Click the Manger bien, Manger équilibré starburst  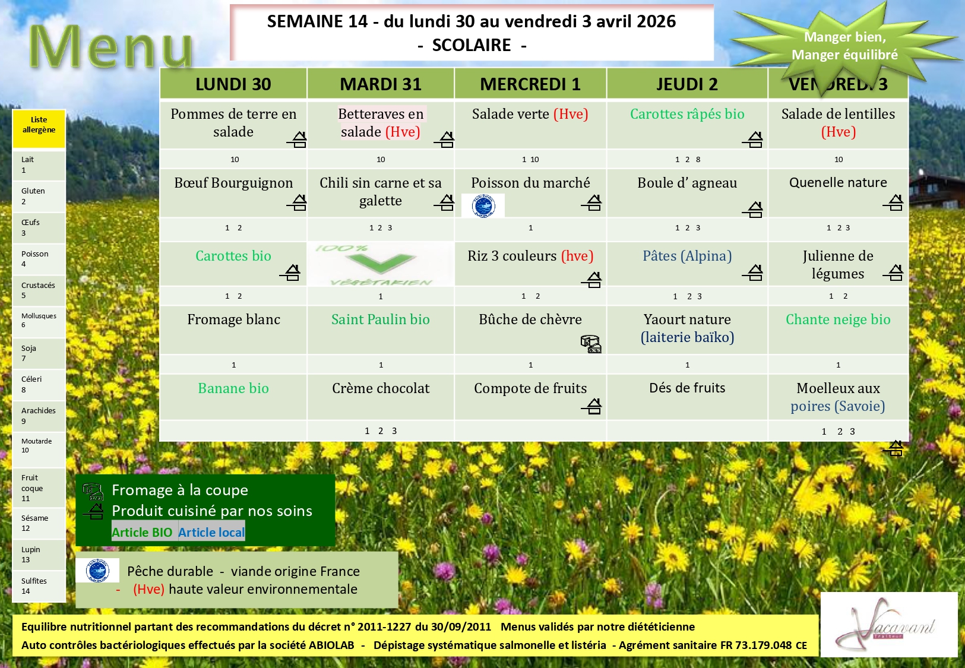pyautogui.click(x=844, y=46)
